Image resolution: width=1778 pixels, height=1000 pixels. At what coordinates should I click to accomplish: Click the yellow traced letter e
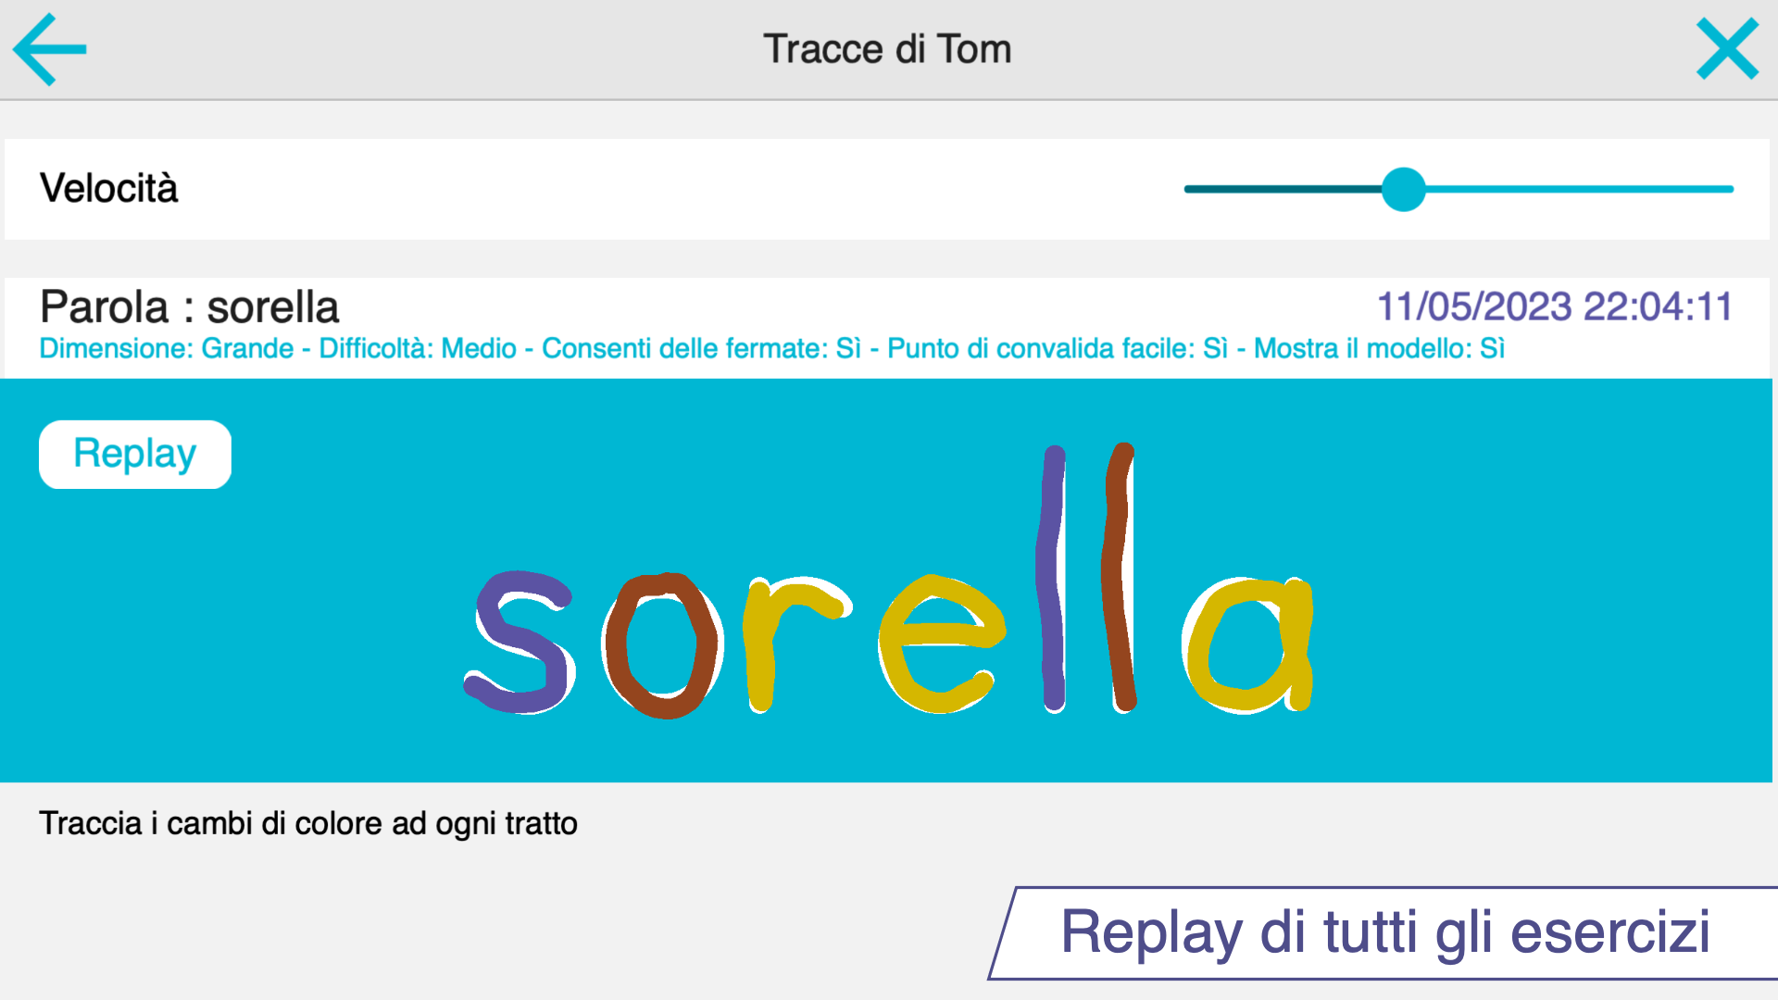point(941,644)
